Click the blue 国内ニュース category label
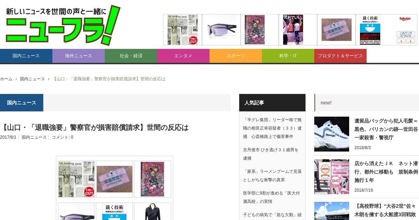The image size is (419, 220). tap(22, 103)
